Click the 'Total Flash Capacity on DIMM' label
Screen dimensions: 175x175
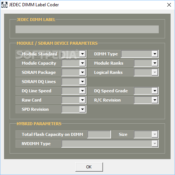[x=52, y=134]
